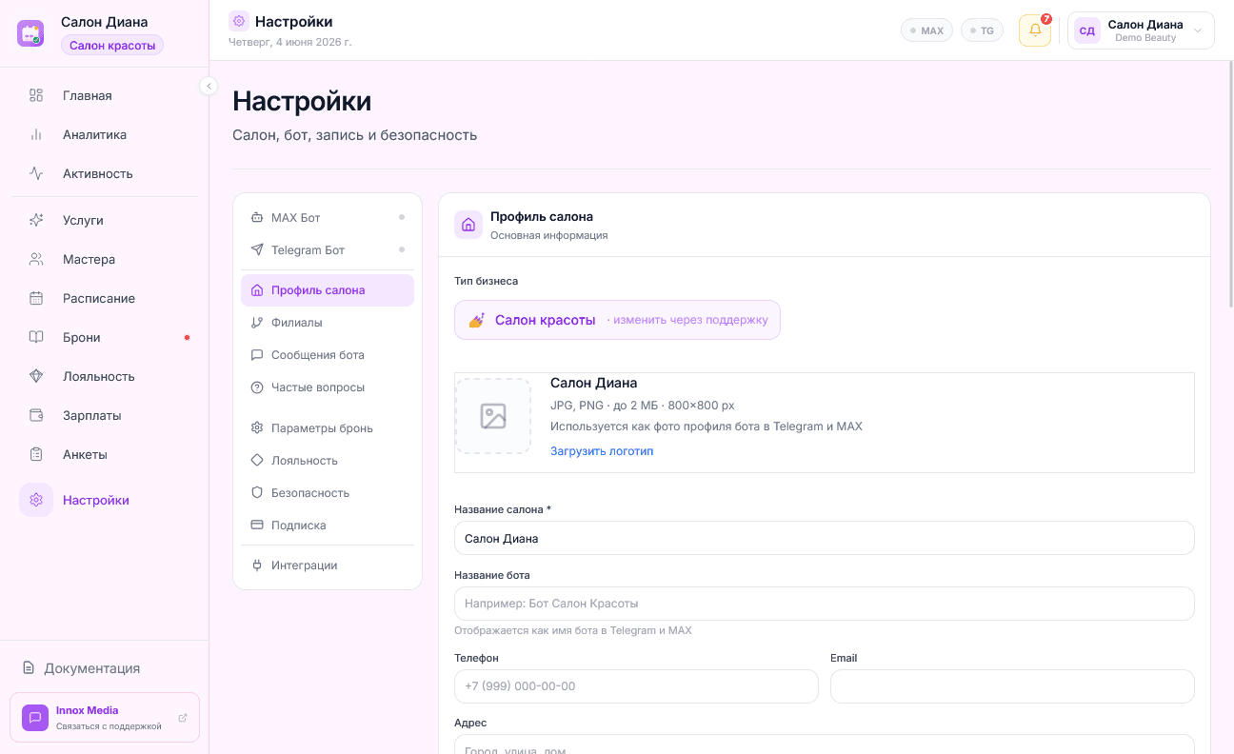Click the Настройки gear icon in sidebar
This screenshot has width=1234, height=754.
pyautogui.click(x=36, y=500)
